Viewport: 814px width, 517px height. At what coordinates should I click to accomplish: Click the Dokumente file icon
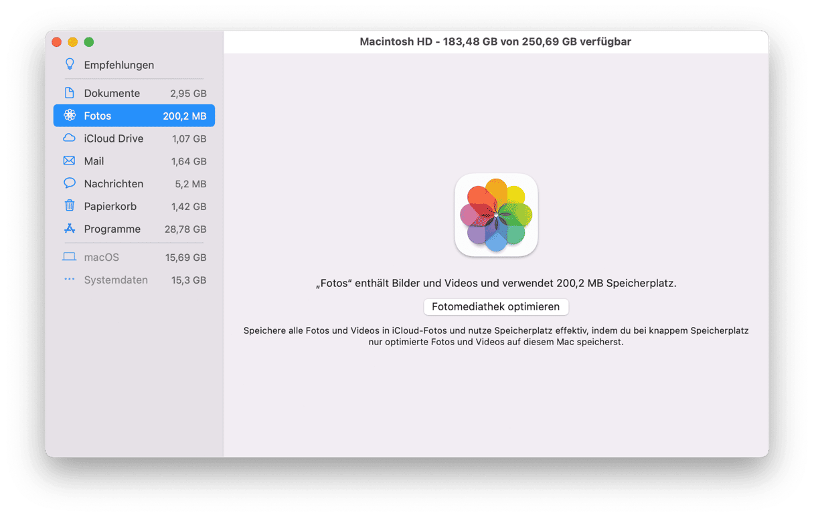coord(69,93)
